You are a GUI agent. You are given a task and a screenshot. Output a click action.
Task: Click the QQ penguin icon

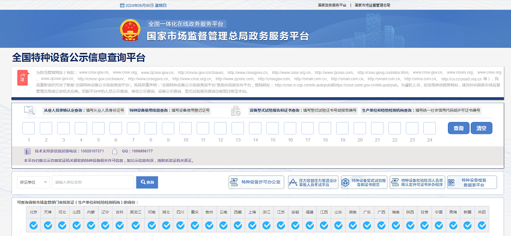coord(114,151)
